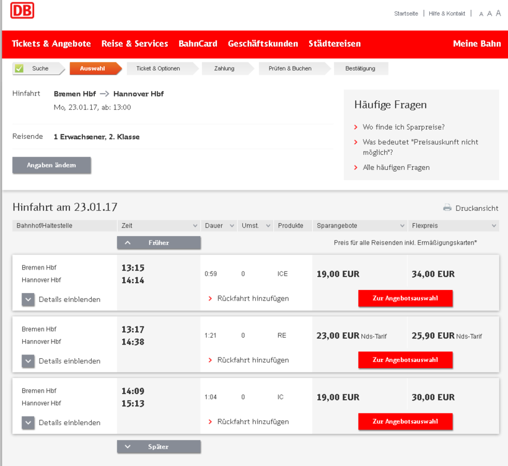This screenshot has height=466, width=508.
Task: Add return trip for 14:09 connection
Action: [252, 422]
